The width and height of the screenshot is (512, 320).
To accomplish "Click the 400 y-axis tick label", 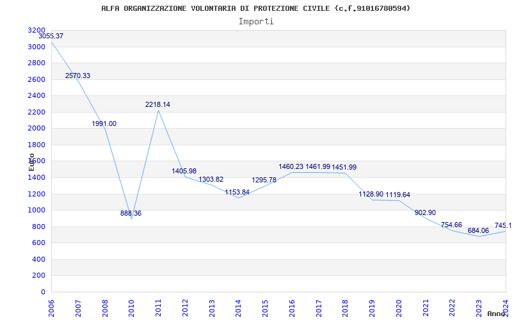I will click(39, 259).
